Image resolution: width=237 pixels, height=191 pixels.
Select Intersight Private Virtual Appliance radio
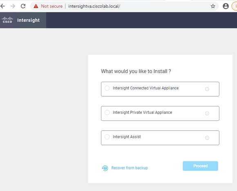click(107, 113)
